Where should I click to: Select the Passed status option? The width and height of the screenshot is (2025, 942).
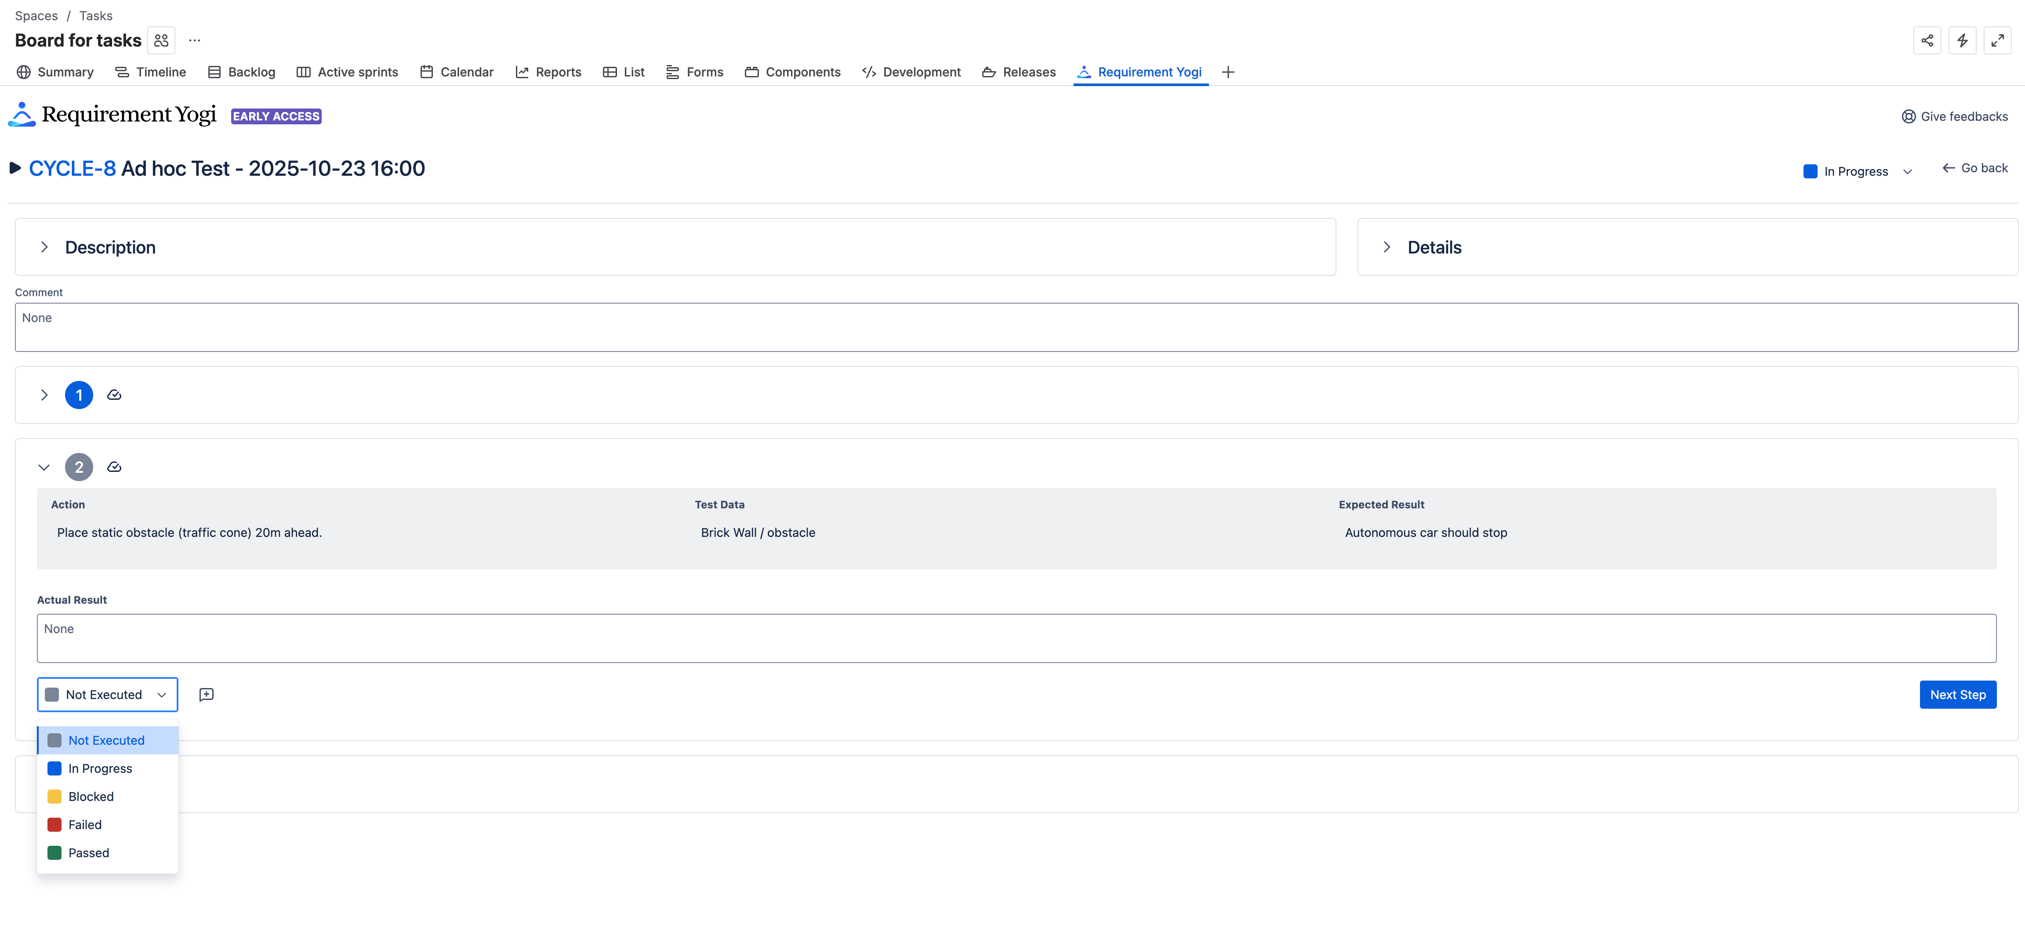pyautogui.click(x=88, y=853)
